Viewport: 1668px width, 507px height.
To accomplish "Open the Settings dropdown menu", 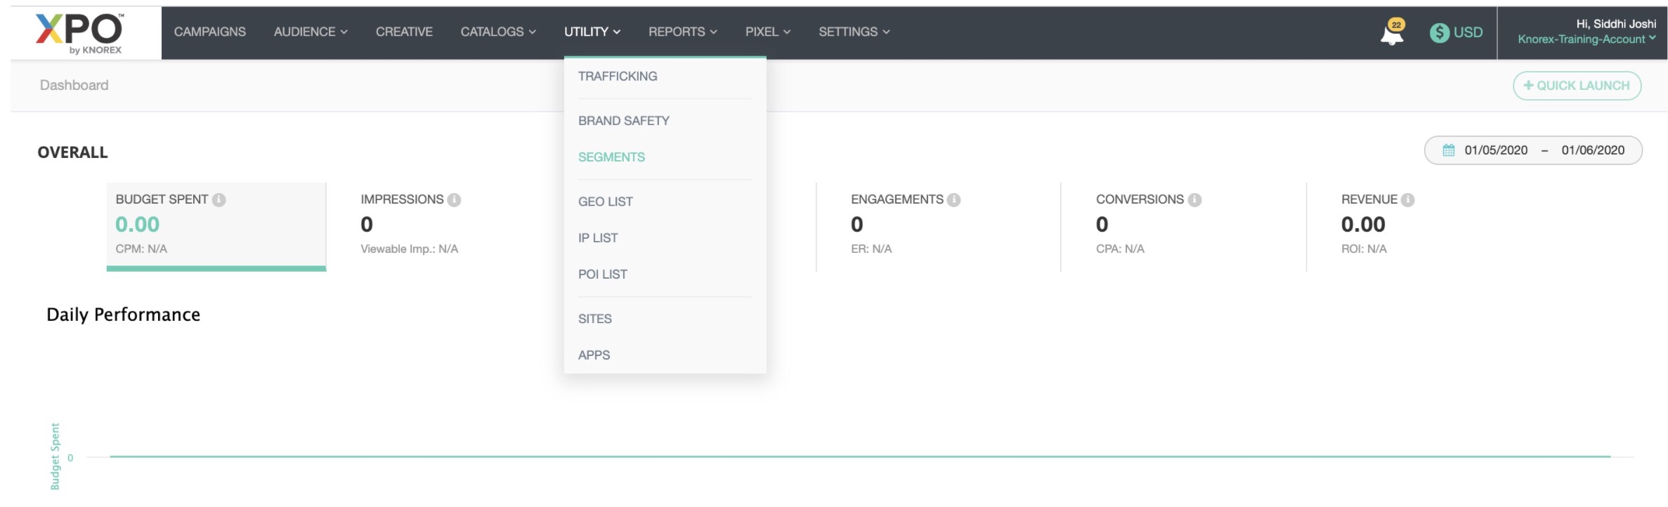I will 854,32.
